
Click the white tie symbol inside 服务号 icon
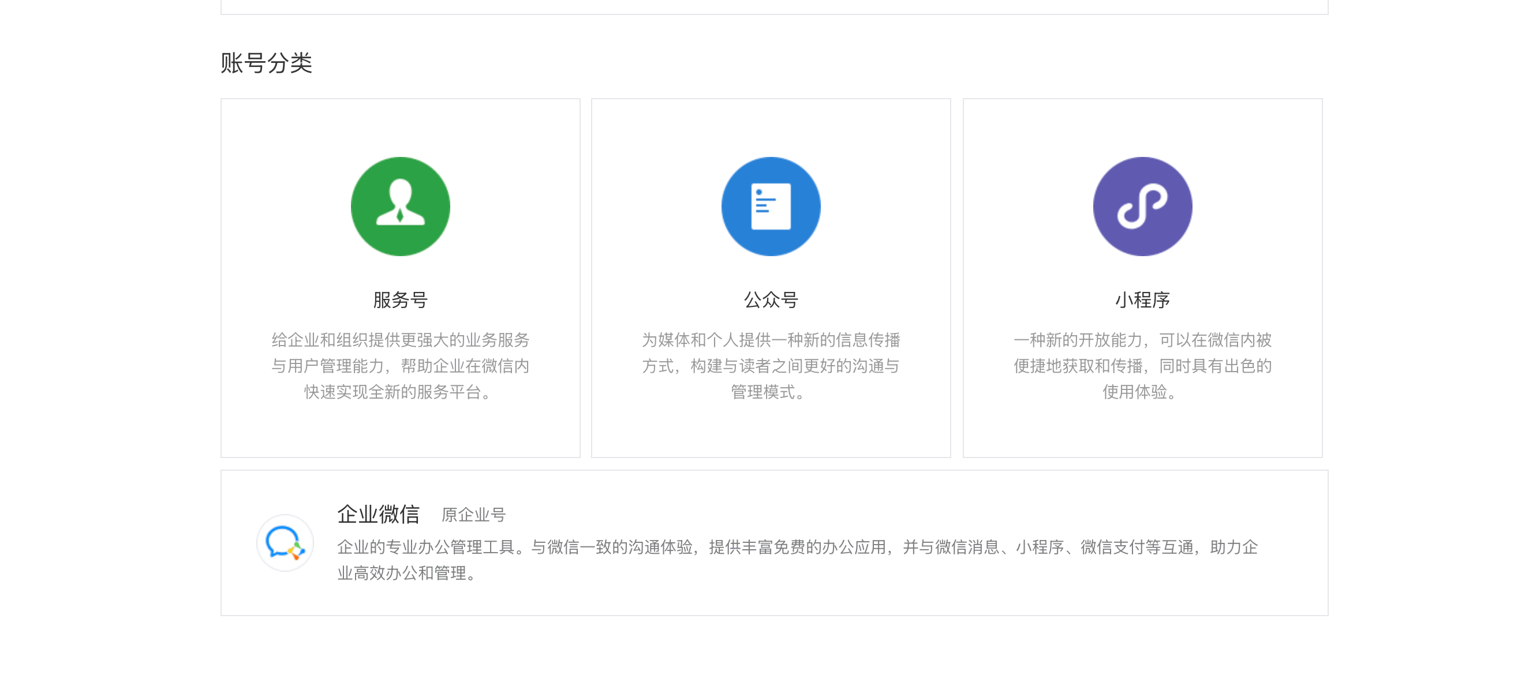(400, 215)
